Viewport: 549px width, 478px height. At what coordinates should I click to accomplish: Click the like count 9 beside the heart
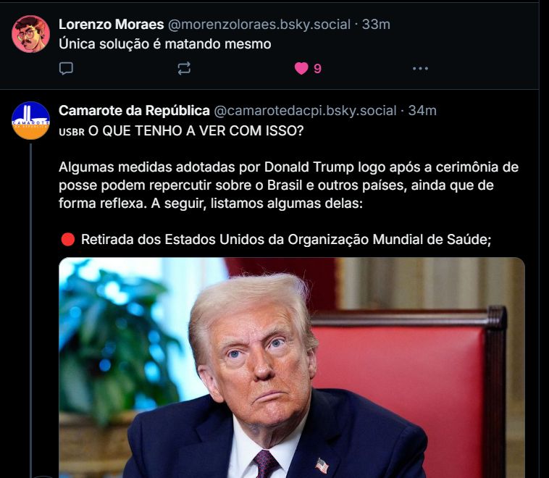317,69
